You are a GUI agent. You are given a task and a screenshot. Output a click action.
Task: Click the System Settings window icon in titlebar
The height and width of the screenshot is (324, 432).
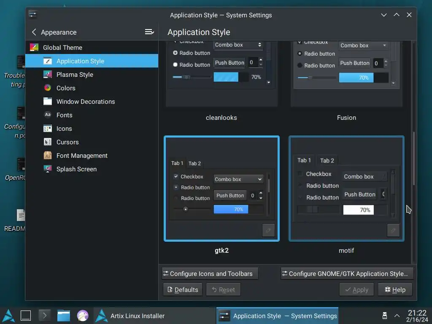(33, 15)
